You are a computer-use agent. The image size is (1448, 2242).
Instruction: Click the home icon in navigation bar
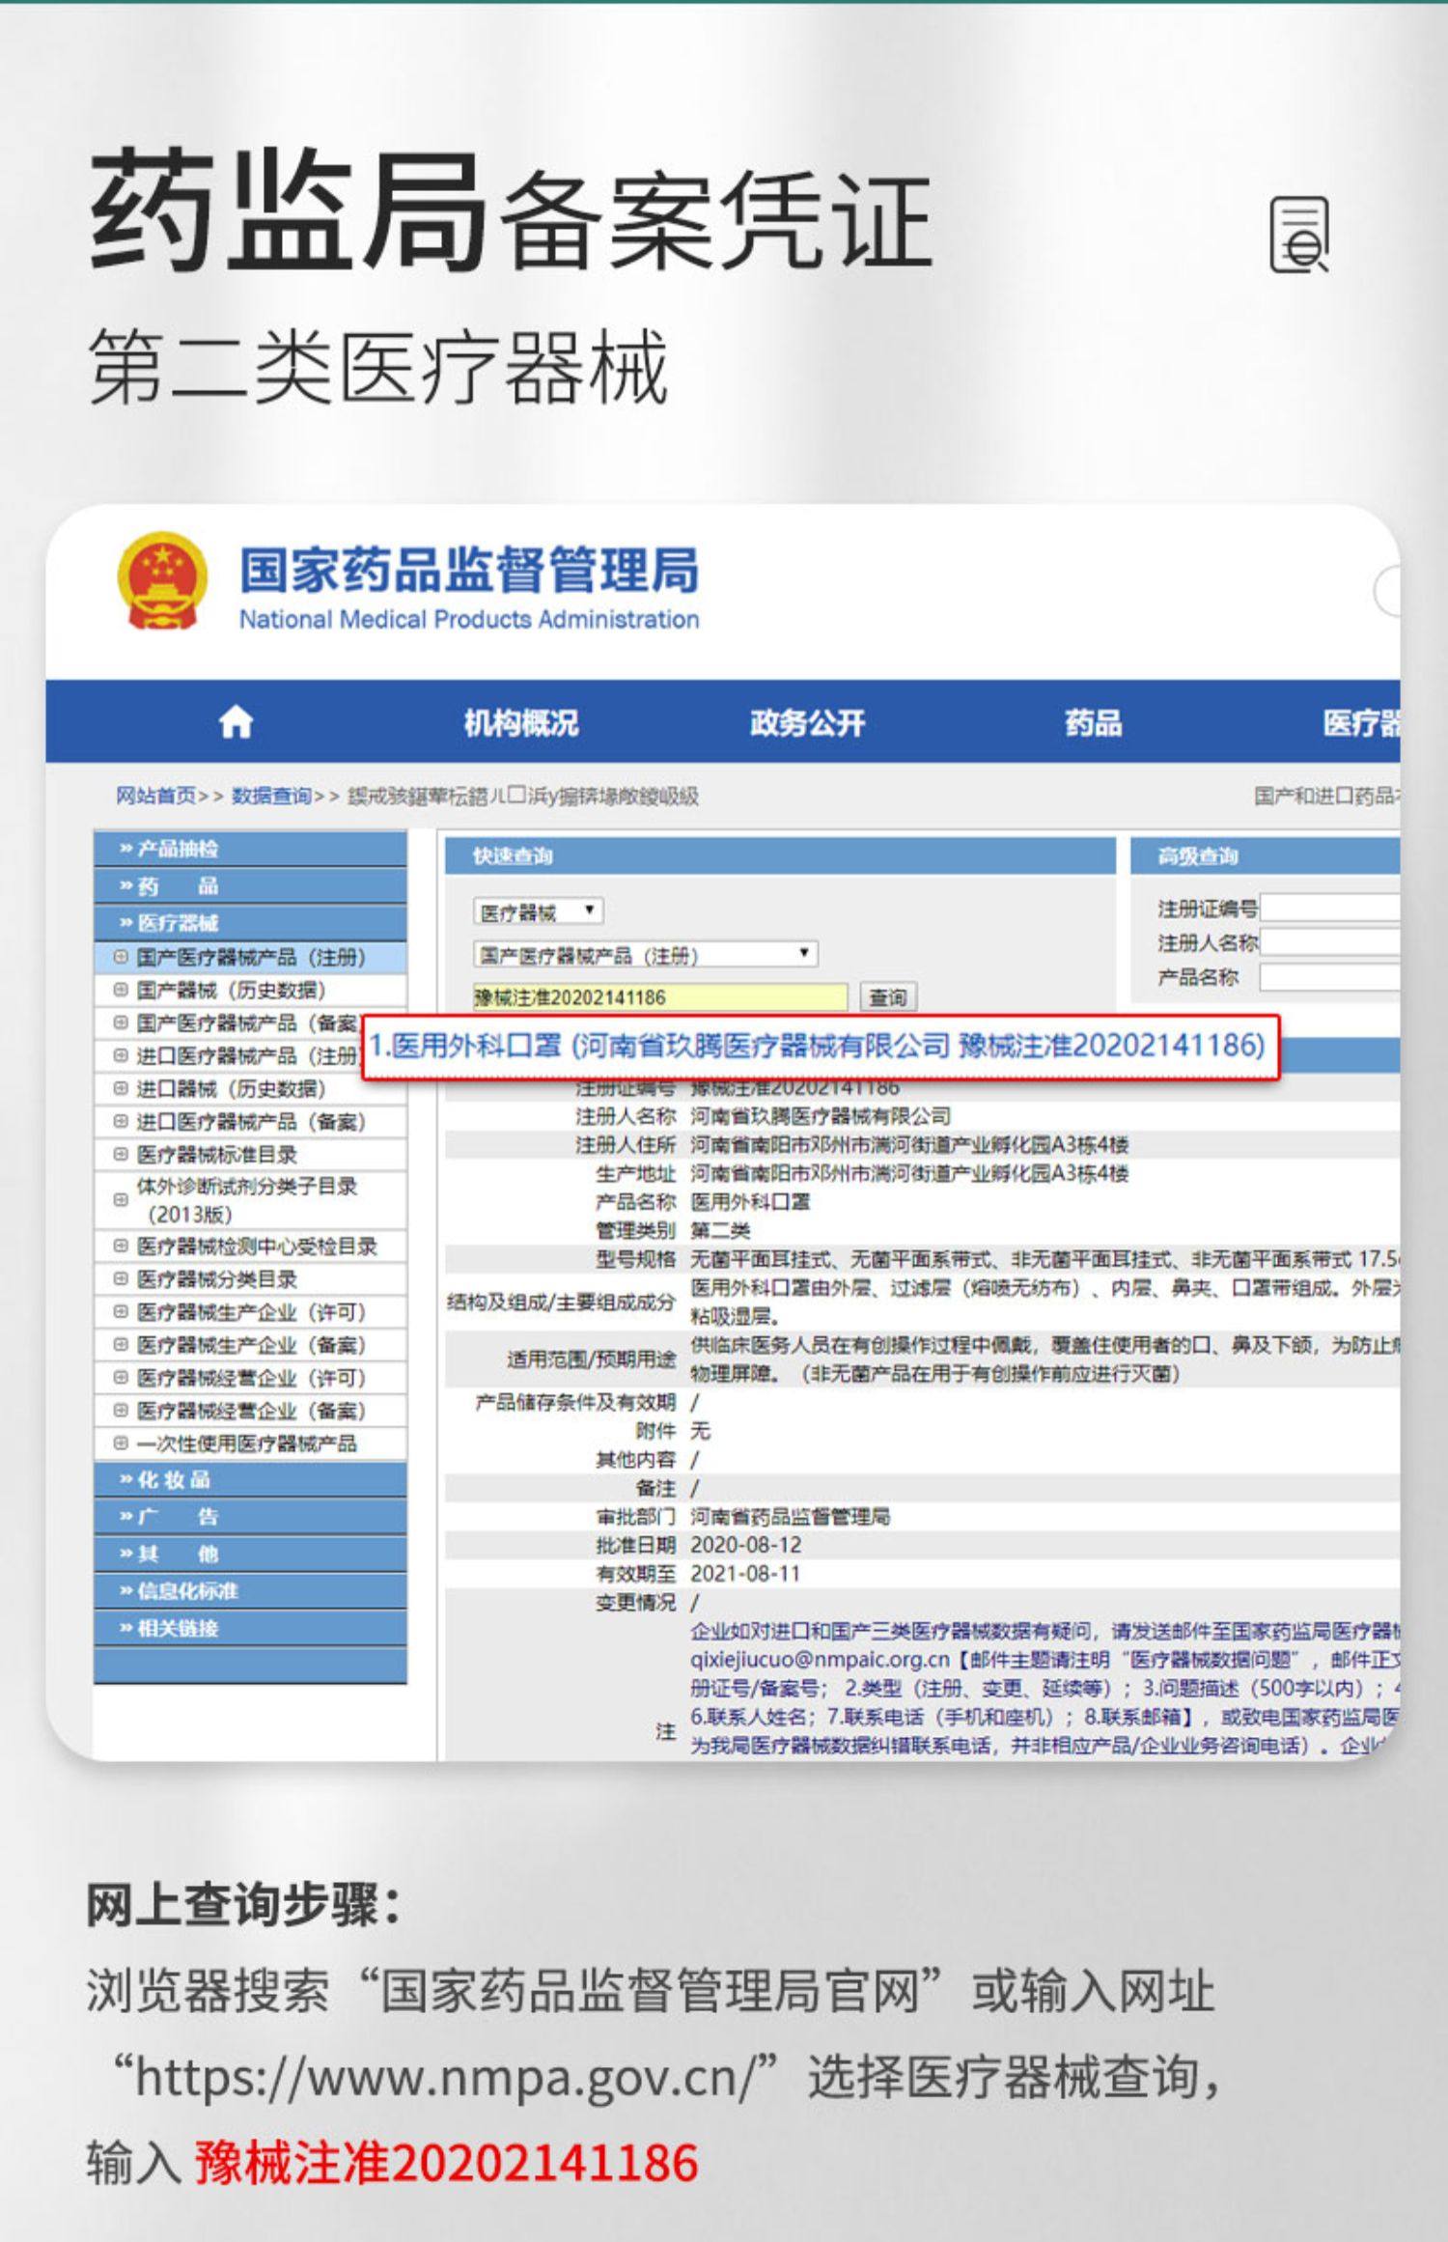(x=237, y=722)
